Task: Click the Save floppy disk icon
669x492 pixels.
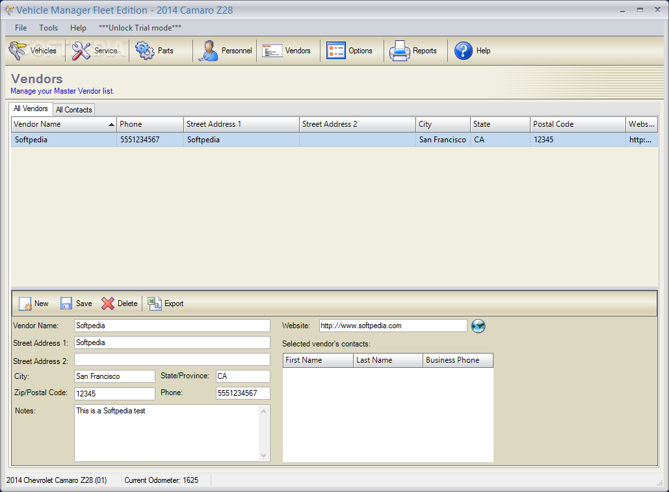Action: tap(66, 303)
